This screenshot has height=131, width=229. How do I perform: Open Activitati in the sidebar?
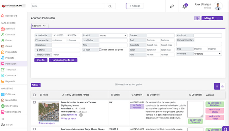10,29
